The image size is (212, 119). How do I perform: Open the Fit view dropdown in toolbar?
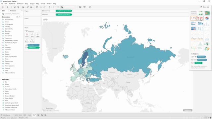pos(70,7)
